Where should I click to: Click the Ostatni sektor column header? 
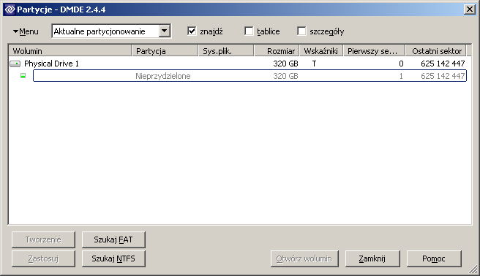(435, 50)
